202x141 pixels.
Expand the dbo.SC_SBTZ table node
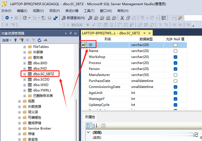click(x=25, y=74)
